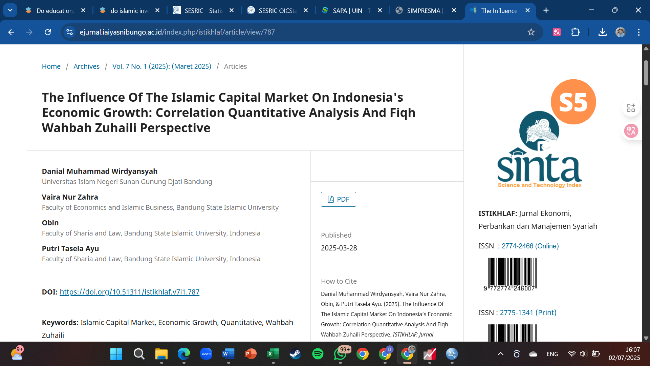Viewport: 650px width, 366px height.
Task: Show hidden system tray icons chevron
Action: tap(500, 354)
